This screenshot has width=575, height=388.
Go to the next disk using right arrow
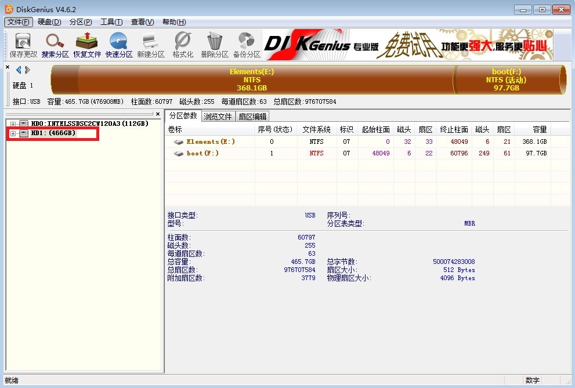coord(27,70)
